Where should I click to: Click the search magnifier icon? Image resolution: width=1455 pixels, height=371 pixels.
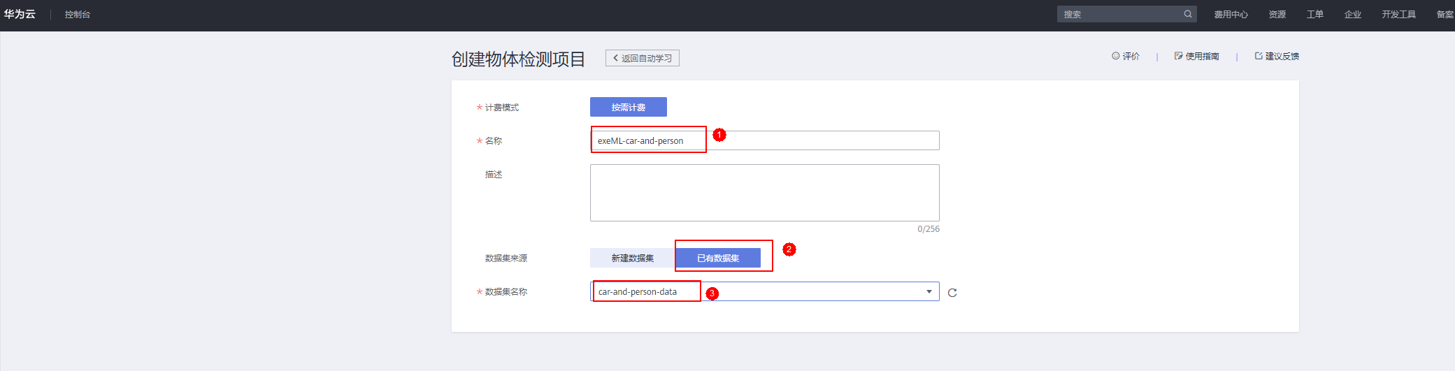pyautogui.click(x=1187, y=14)
